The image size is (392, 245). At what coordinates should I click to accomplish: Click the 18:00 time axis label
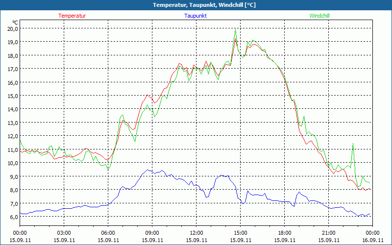[285, 233]
